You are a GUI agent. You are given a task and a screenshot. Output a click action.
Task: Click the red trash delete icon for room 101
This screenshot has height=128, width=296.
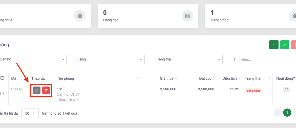(x=46, y=90)
